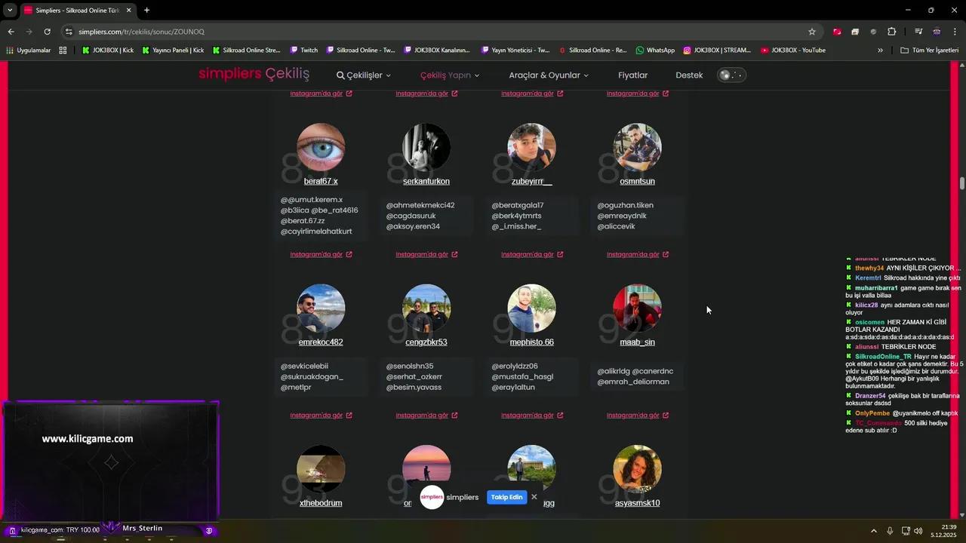Click the maab_sin username link
The width and height of the screenshot is (966, 543).
(x=637, y=342)
